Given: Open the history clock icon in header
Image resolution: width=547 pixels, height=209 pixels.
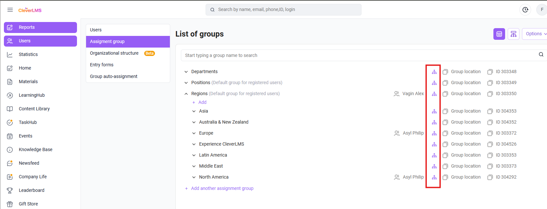Looking at the screenshot, I should [x=525, y=10].
